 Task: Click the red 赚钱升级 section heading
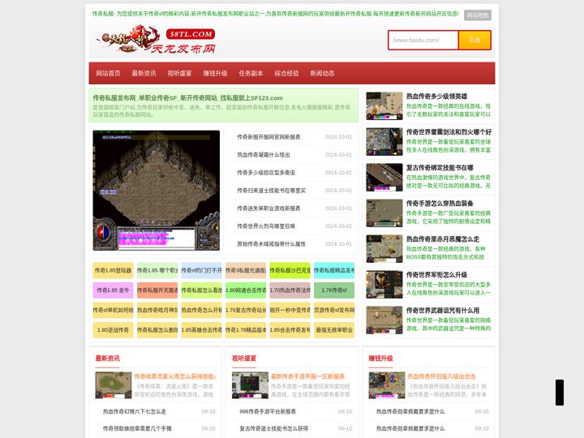(x=380, y=359)
